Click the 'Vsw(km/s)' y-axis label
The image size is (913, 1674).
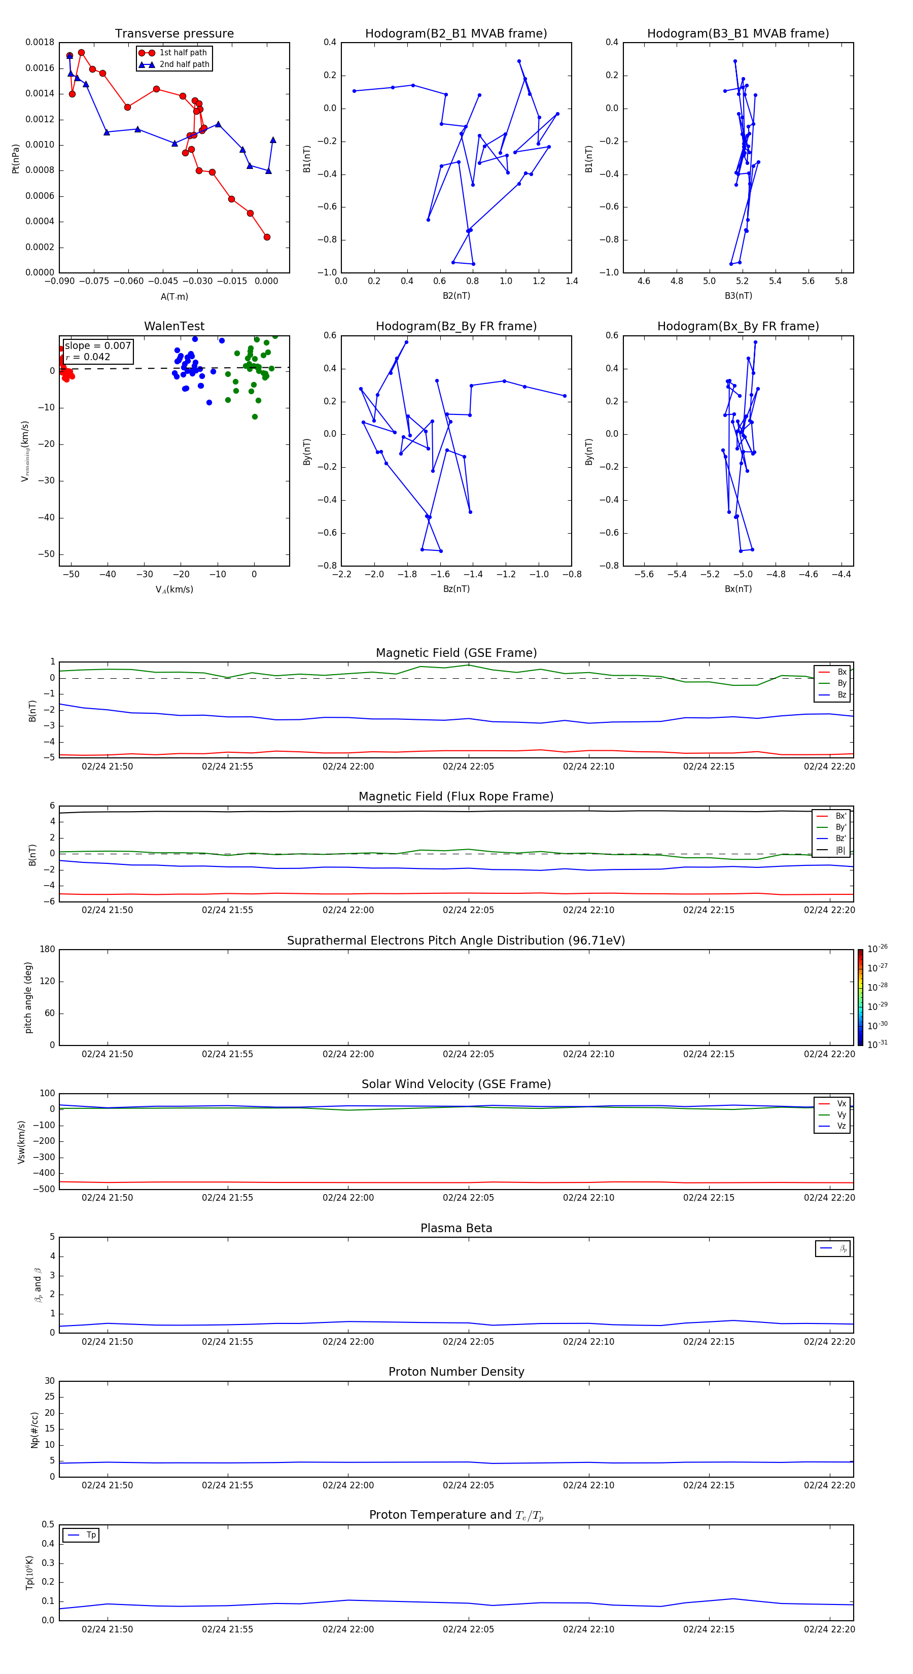pyautogui.click(x=21, y=1142)
